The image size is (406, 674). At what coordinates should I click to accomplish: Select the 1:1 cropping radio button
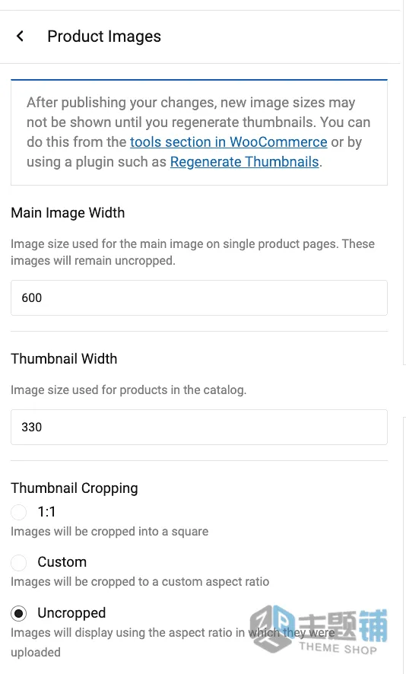(18, 512)
